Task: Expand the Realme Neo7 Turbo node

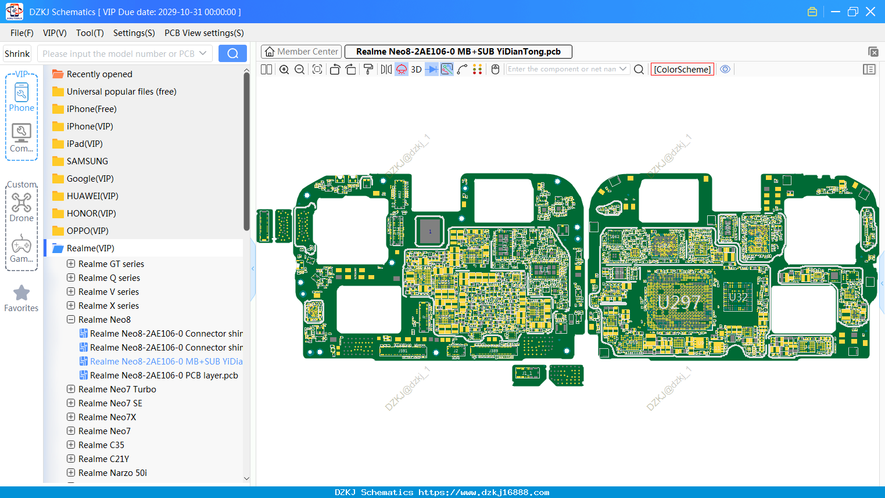Action: pos(71,389)
